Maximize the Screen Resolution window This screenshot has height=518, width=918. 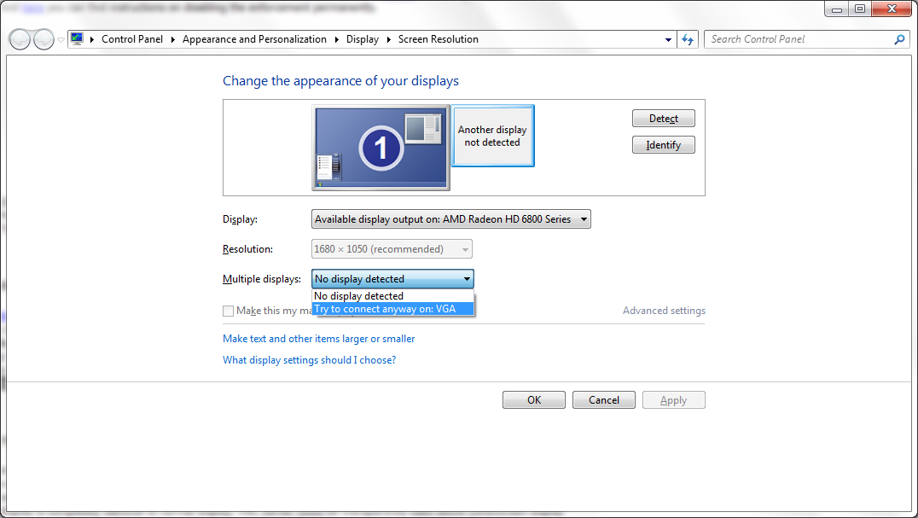coord(860,9)
